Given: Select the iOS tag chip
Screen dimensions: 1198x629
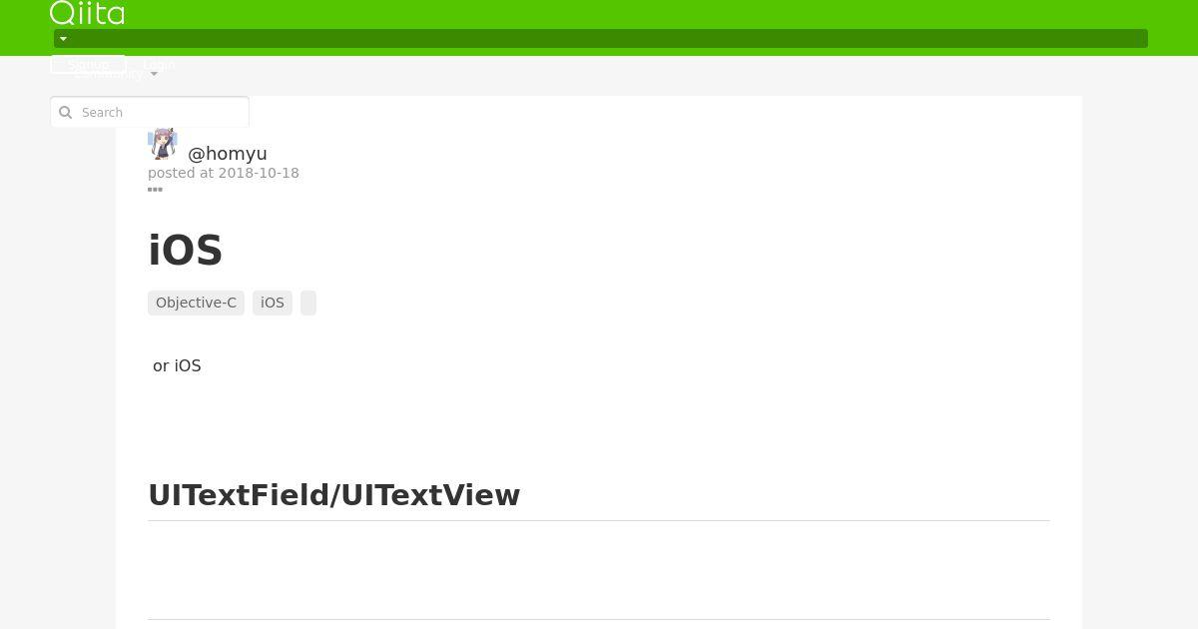Looking at the screenshot, I should (273, 303).
